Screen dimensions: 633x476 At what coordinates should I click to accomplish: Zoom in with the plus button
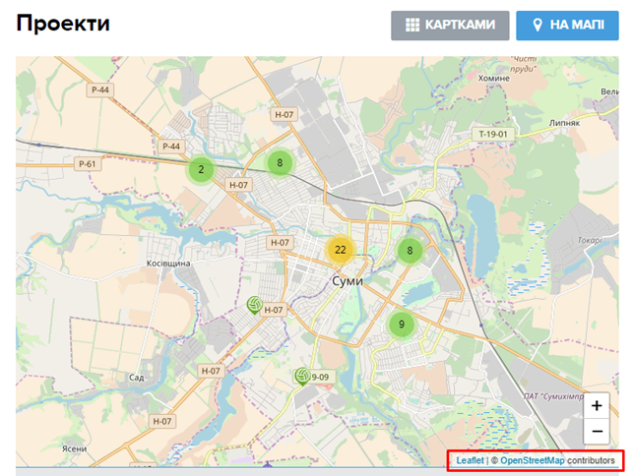(x=597, y=405)
